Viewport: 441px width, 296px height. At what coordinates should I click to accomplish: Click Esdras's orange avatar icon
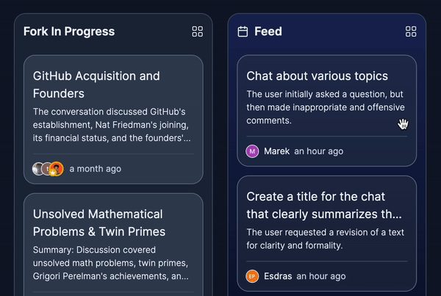(x=253, y=277)
